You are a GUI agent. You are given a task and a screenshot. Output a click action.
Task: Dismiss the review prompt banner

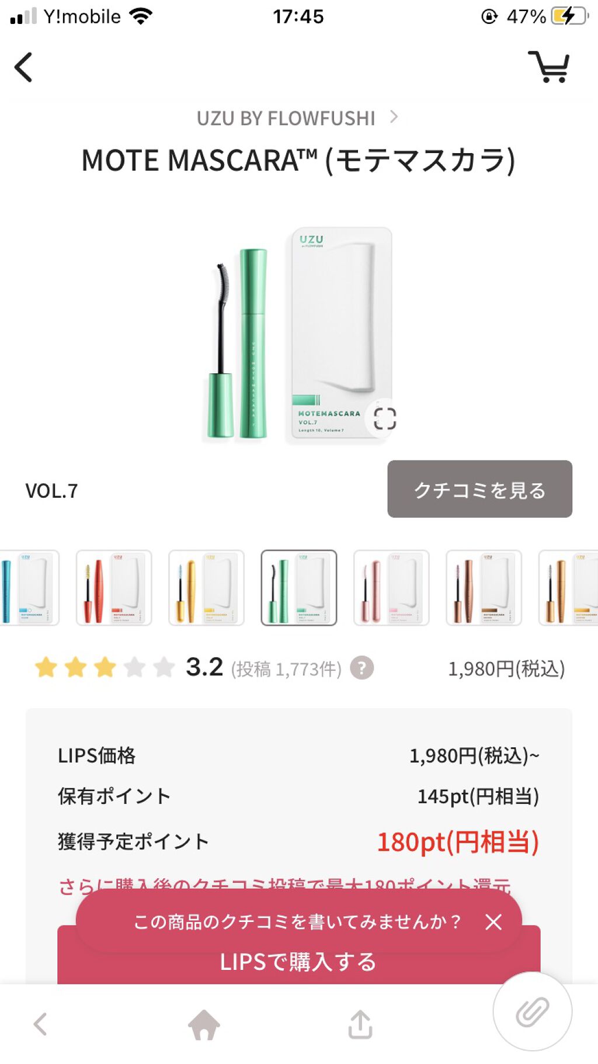pos(493,922)
